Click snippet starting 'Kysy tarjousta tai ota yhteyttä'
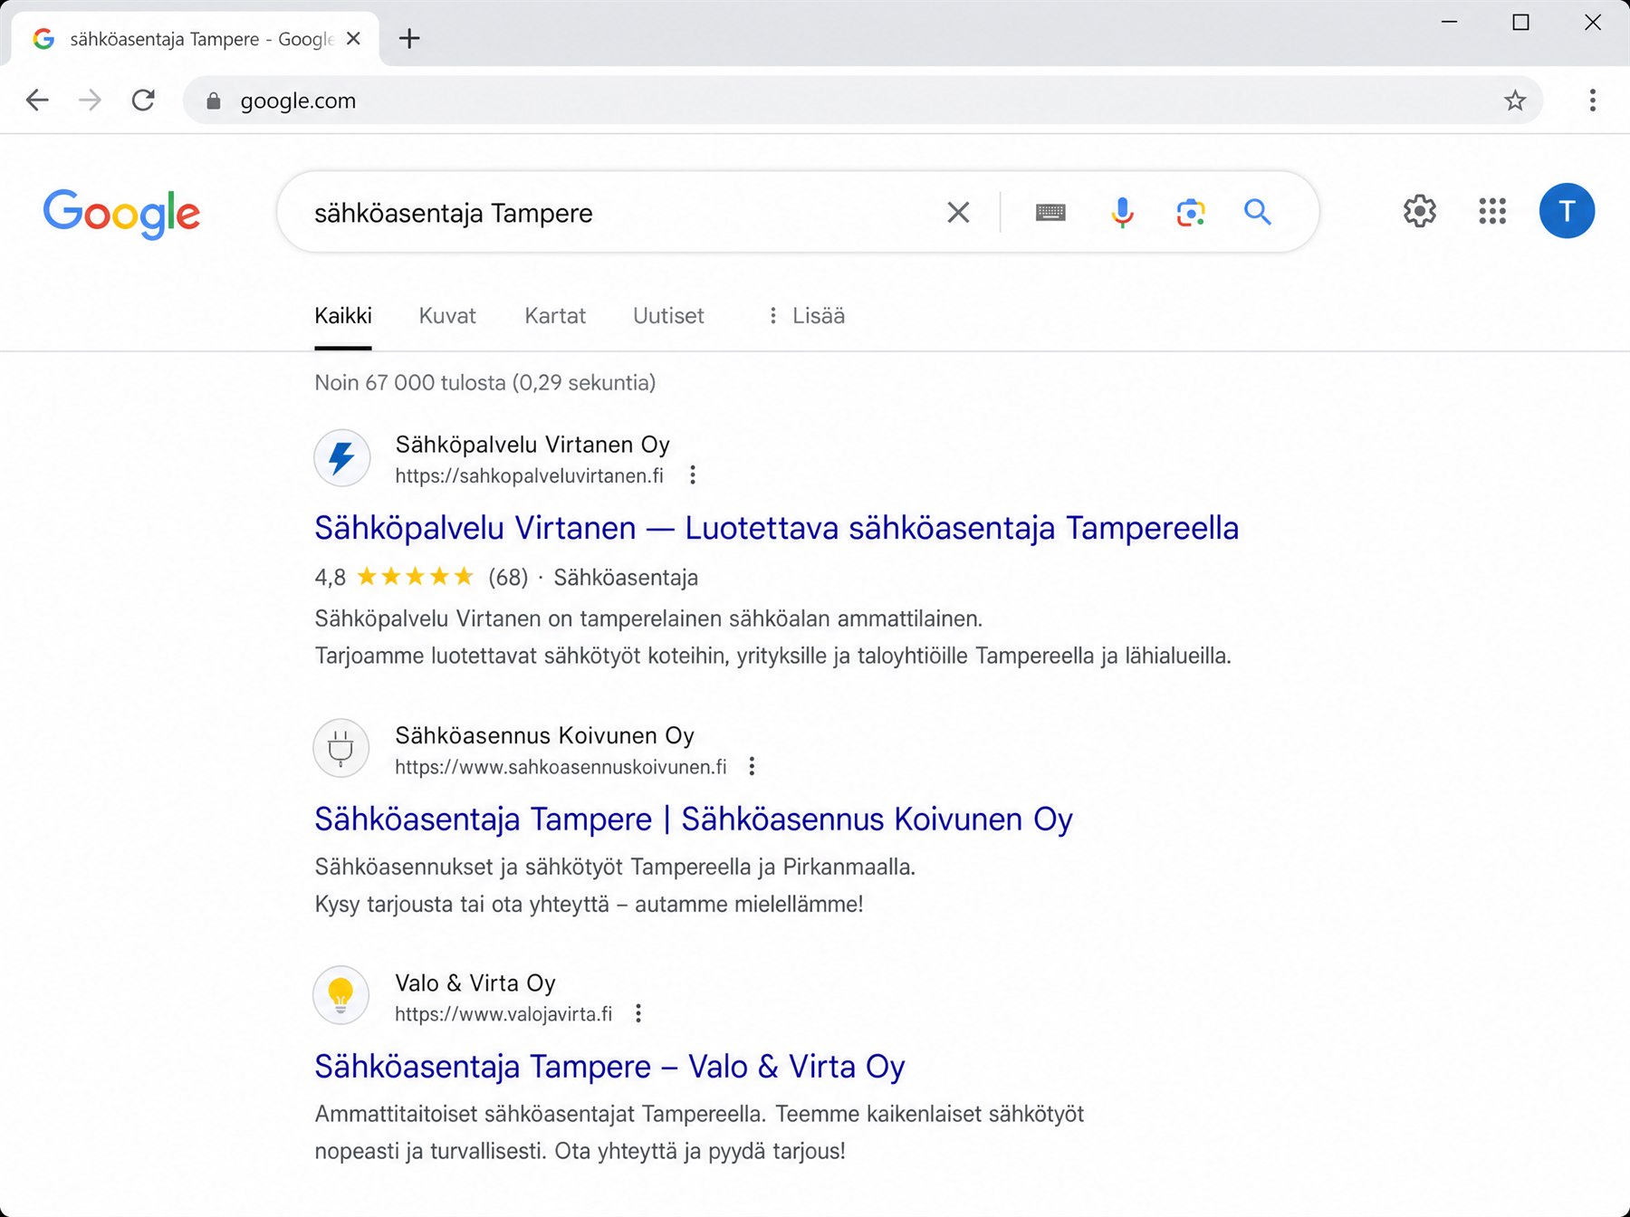1630x1217 pixels. [x=589, y=905]
